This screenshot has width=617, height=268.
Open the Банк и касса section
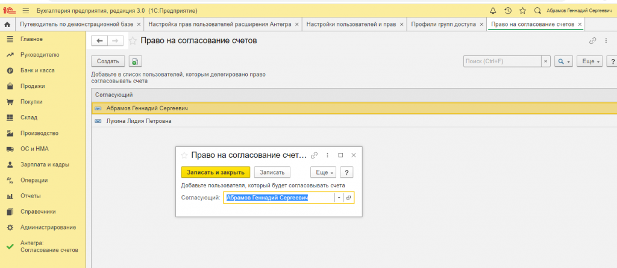point(37,70)
